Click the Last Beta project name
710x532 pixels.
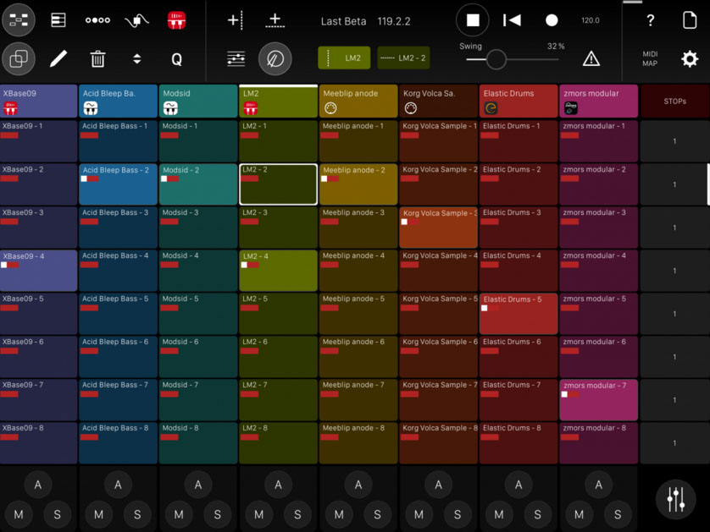(343, 21)
